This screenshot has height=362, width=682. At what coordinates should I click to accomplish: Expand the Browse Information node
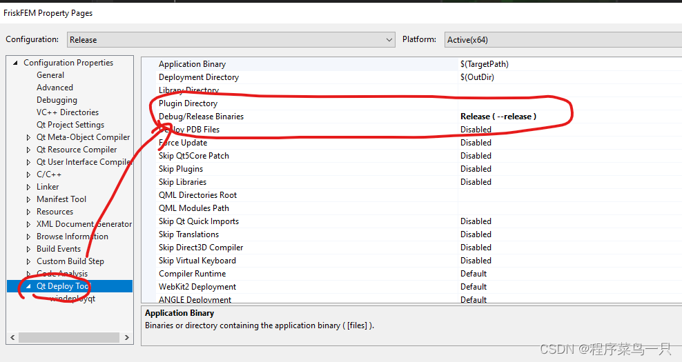pos(28,237)
